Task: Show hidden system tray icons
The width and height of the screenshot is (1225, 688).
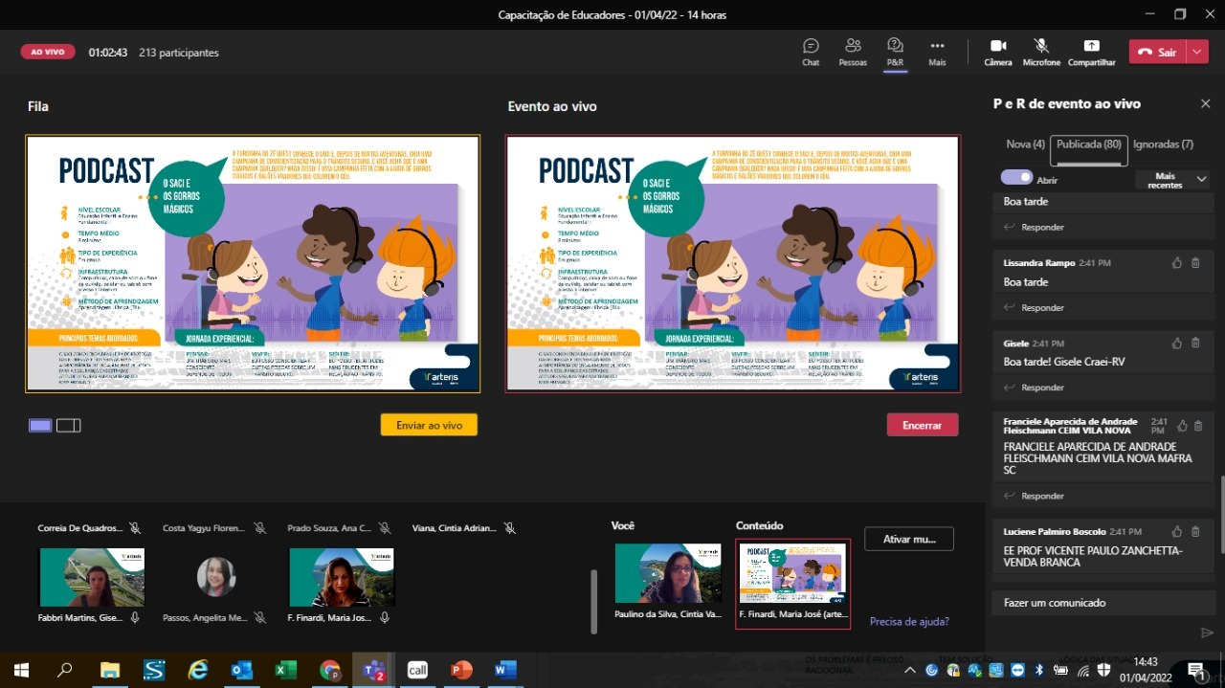Action: click(x=909, y=670)
